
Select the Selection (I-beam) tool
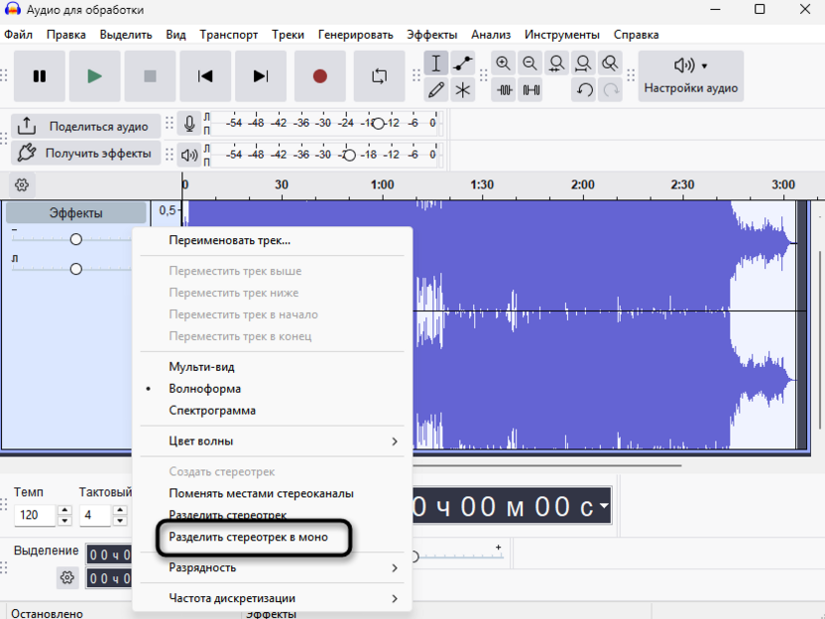(435, 63)
